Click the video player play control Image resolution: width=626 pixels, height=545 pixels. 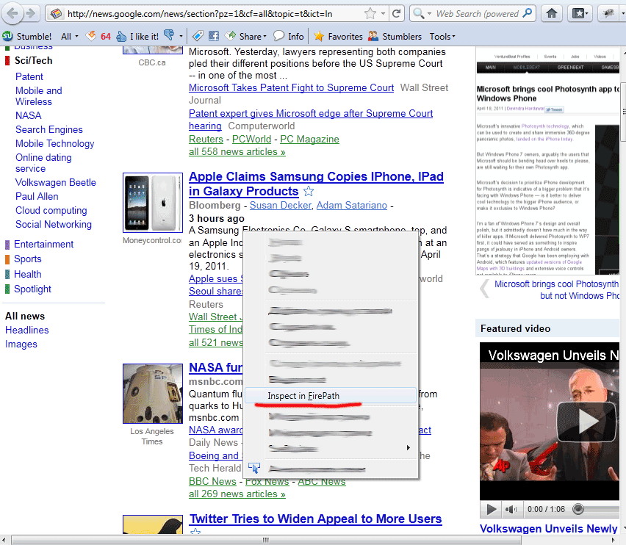(x=492, y=509)
